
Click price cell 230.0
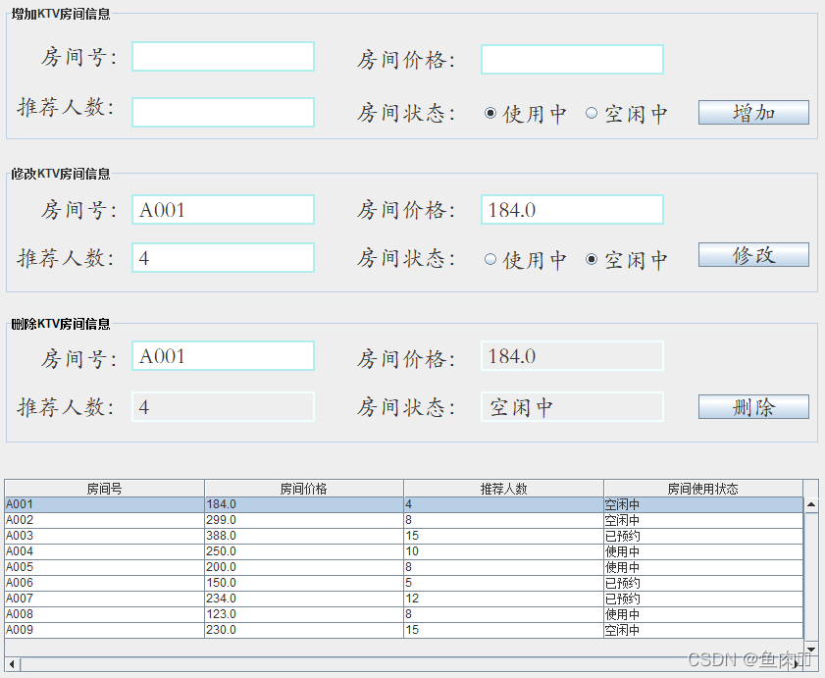303,630
